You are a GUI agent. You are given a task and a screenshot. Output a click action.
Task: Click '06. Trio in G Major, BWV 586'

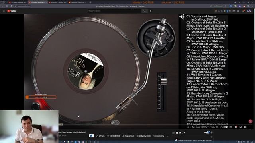pos(205,47)
